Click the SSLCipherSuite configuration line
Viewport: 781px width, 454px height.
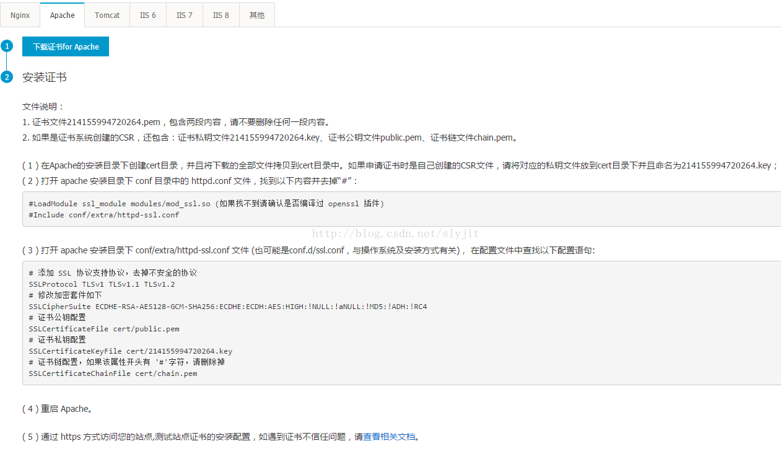click(x=227, y=307)
